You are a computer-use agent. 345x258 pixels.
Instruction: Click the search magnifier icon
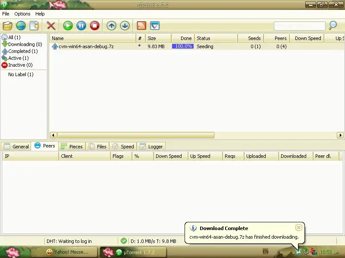[x=332, y=25]
